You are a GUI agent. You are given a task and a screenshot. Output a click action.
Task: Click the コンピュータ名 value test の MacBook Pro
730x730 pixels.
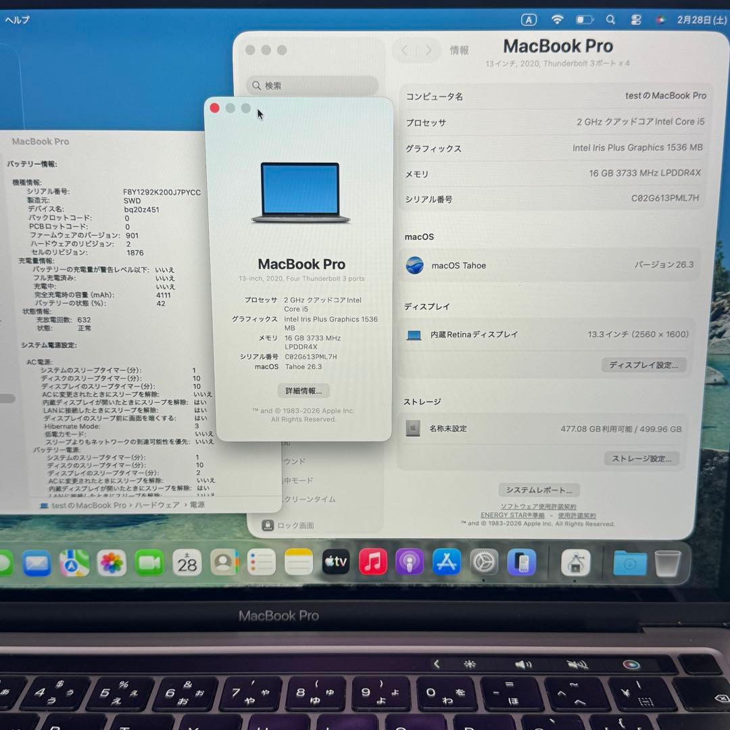(x=665, y=95)
